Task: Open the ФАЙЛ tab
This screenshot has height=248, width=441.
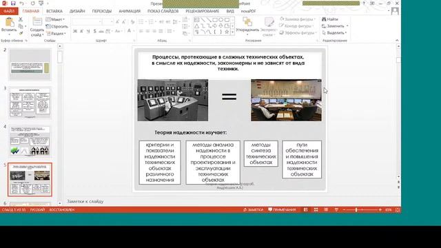Action: (x=9, y=11)
